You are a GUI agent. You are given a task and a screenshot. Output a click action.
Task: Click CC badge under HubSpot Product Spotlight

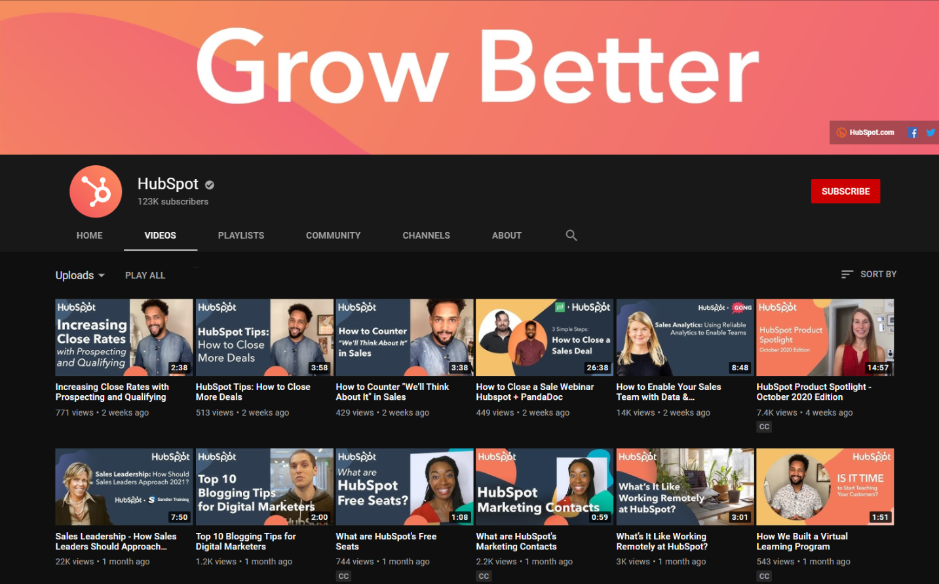click(x=764, y=427)
